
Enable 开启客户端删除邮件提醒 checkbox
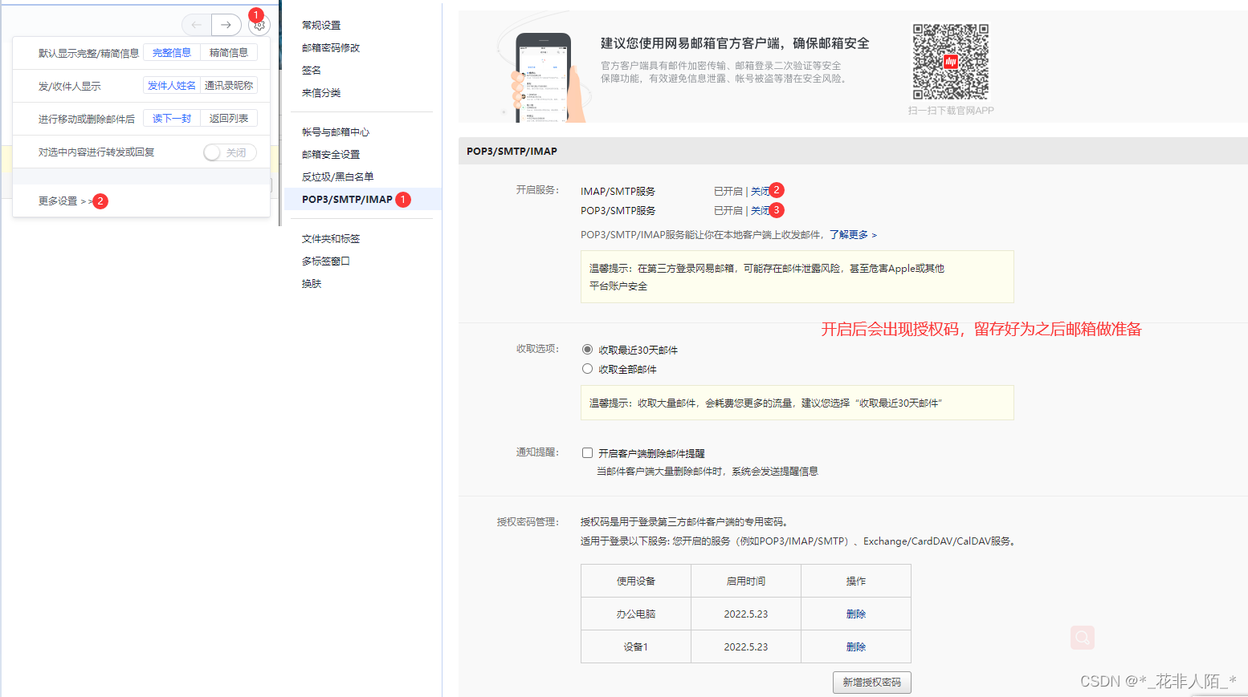click(587, 453)
